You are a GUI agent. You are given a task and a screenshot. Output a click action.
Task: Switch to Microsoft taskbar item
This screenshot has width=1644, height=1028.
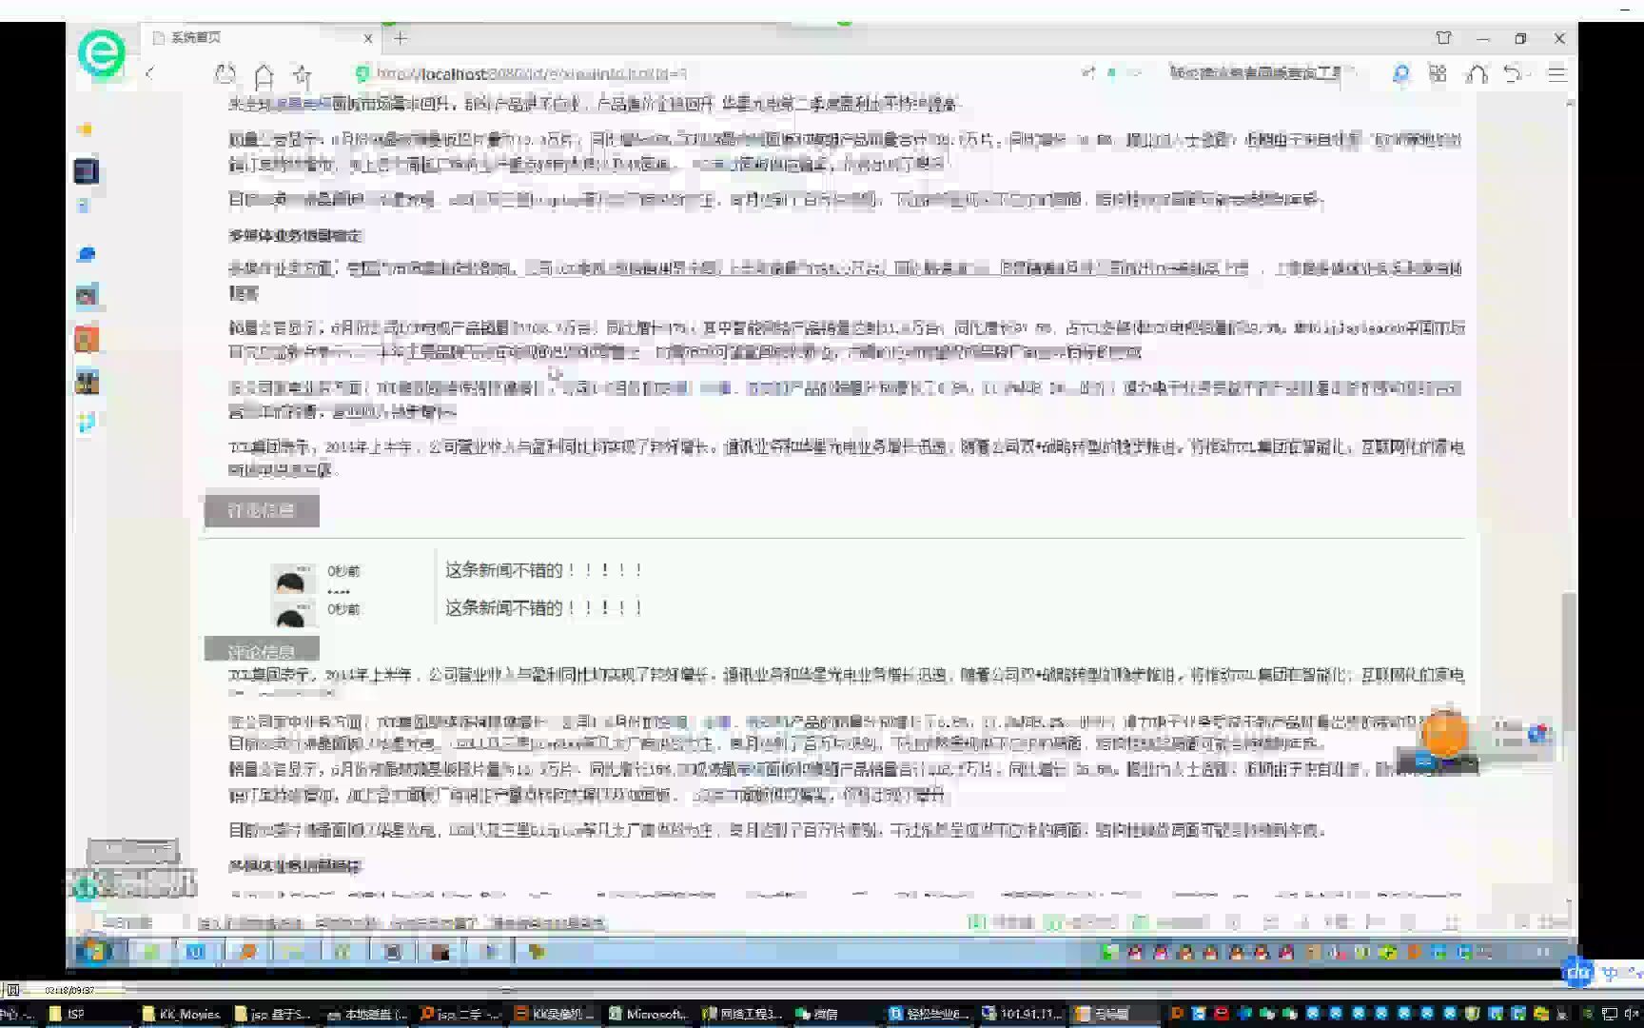648,1014
